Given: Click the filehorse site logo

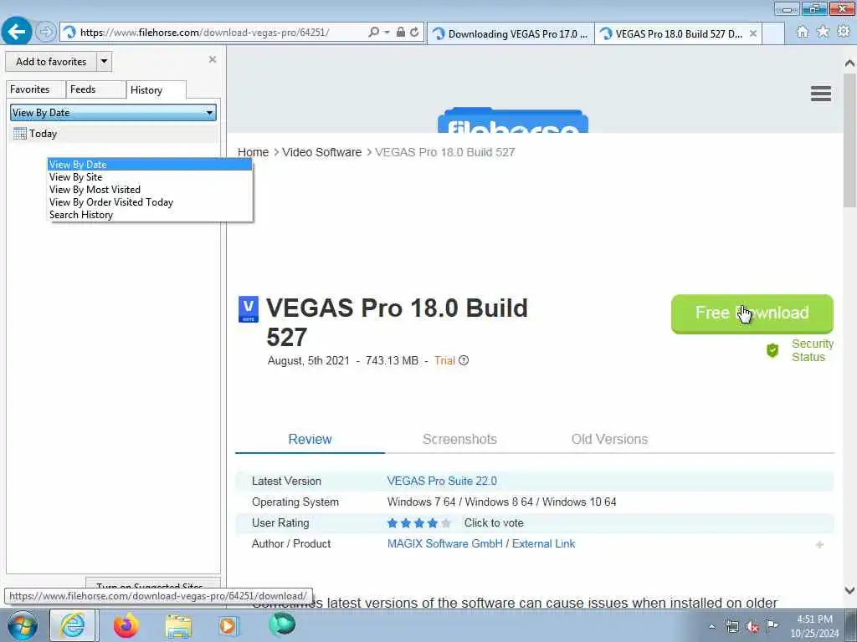Looking at the screenshot, I should [513, 120].
